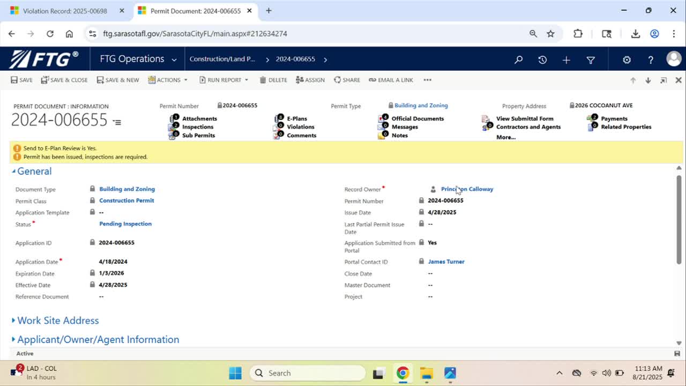Open the search magnifier in FTG header

point(518,60)
